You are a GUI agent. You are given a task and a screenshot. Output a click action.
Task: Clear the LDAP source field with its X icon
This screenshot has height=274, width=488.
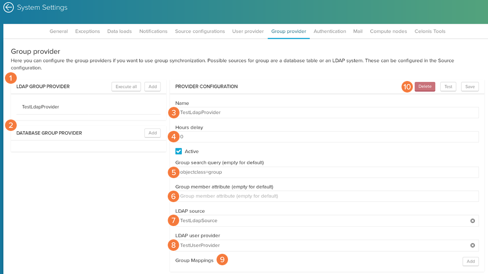472,221
